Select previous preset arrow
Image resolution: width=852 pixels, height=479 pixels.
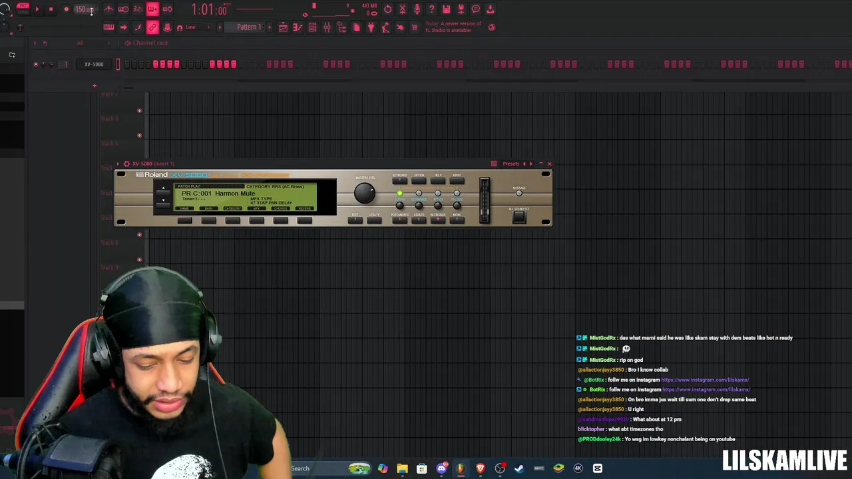pos(524,164)
